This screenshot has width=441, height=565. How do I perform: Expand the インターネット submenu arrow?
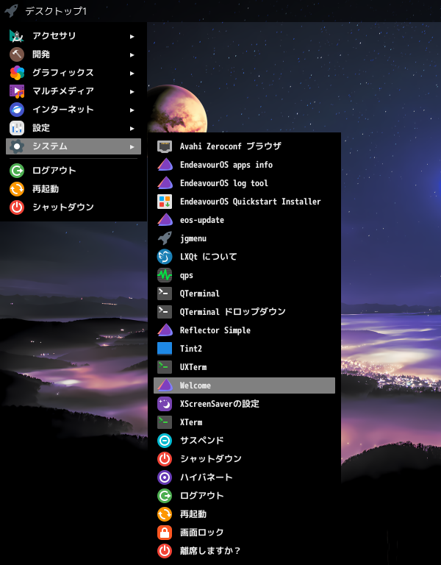point(132,110)
